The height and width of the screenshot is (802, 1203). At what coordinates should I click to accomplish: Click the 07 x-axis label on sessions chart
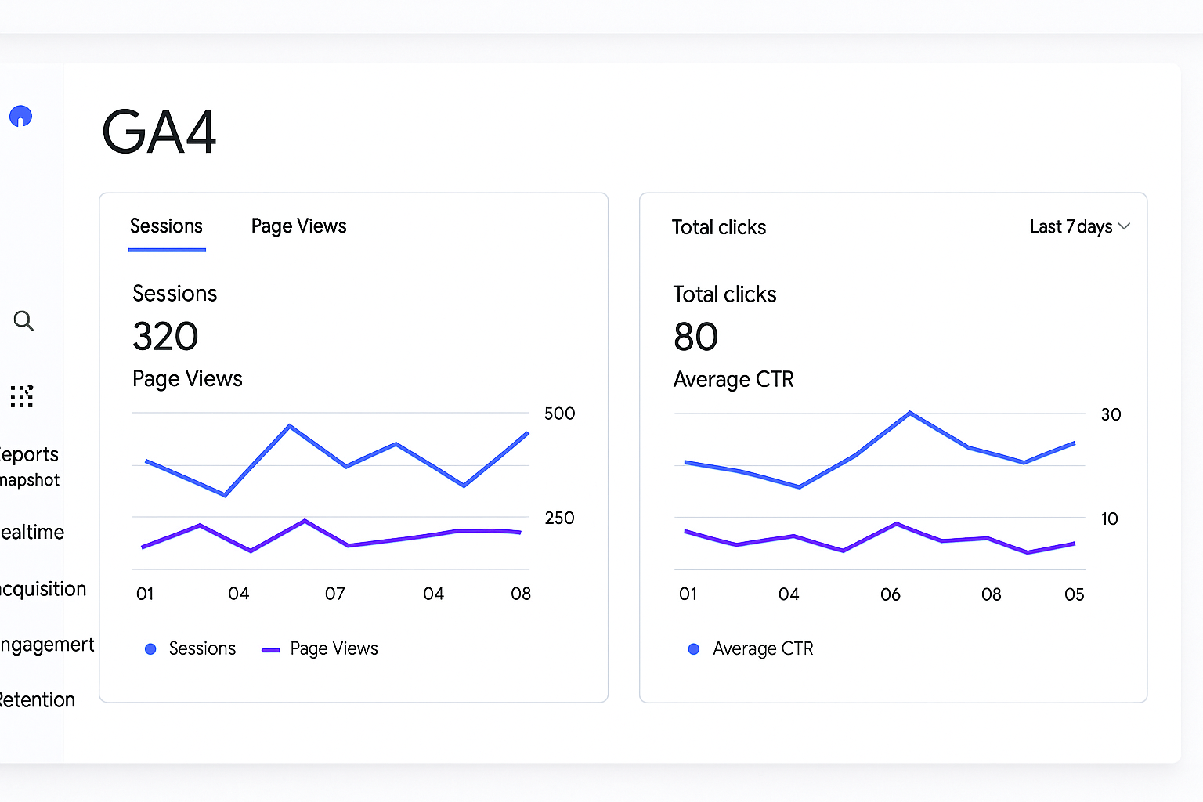pyautogui.click(x=335, y=594)
